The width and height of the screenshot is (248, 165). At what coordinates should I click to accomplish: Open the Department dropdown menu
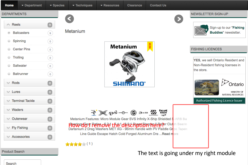point(32,5)
